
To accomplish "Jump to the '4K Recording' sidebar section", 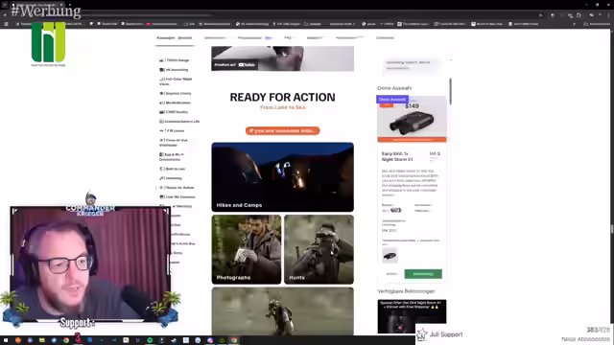I will (174, 70).
